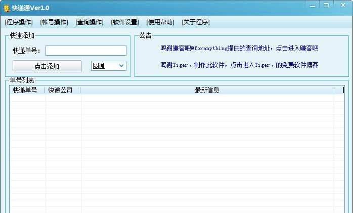The width and height of the screenshot is (353, 213).
Task: Minimize the 快递通 window
Action: pyautogui.click(x=313, y=6)
